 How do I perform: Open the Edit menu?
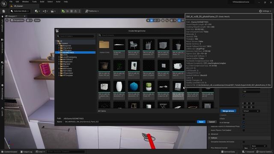click(17, 2)
